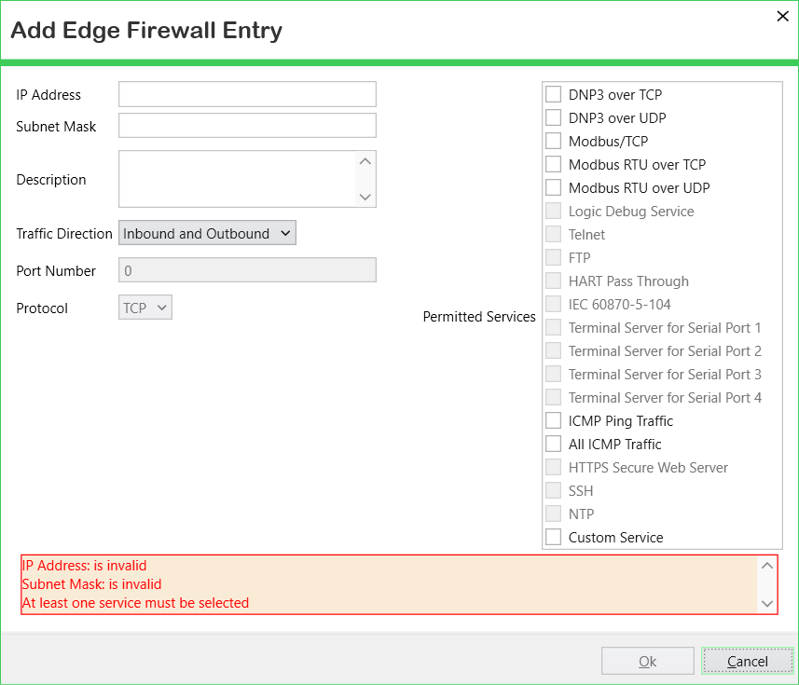Enable the Custom Service checkbox
The width and height of the screenshot is (799, 685).
tap(554, 538)
